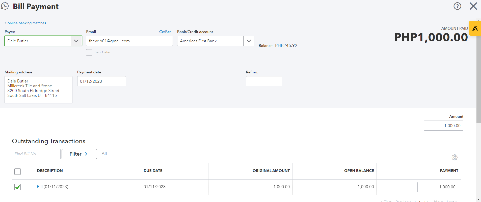Viewport: 481px width, 202px height.
Task: Open the recent transactions history icon
Action: point(5,6)
